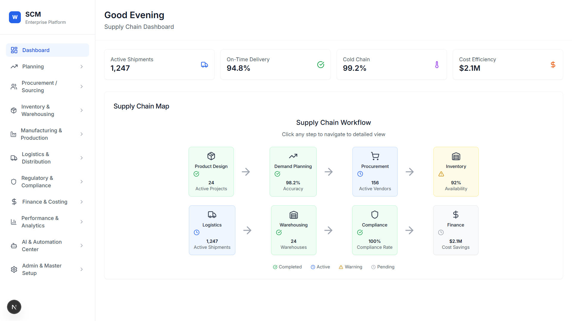Screen dimensions: 572x321
Task: Navigate to Warehousing workflow step
Action: 293,230
